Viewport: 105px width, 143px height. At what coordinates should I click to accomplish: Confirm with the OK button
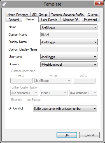click(67, 135)
